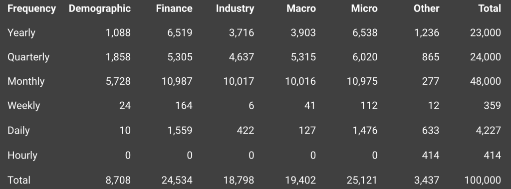Click the Micro column total 25,121
Image resolution: width=511 pixels, height=189 pixels.
(362, 180)
